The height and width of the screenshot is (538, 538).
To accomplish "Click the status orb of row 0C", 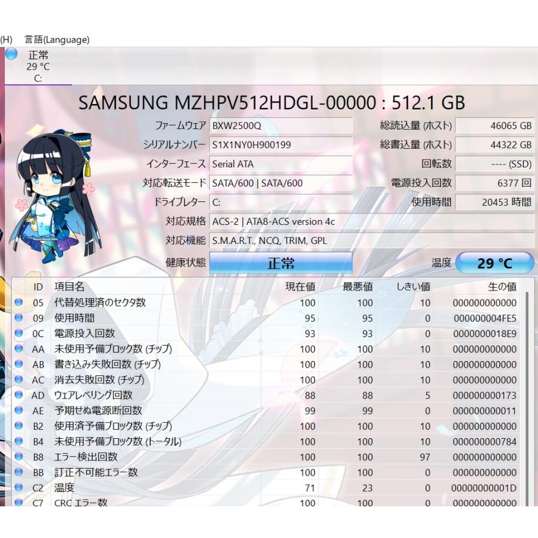I will click(19, 333).
